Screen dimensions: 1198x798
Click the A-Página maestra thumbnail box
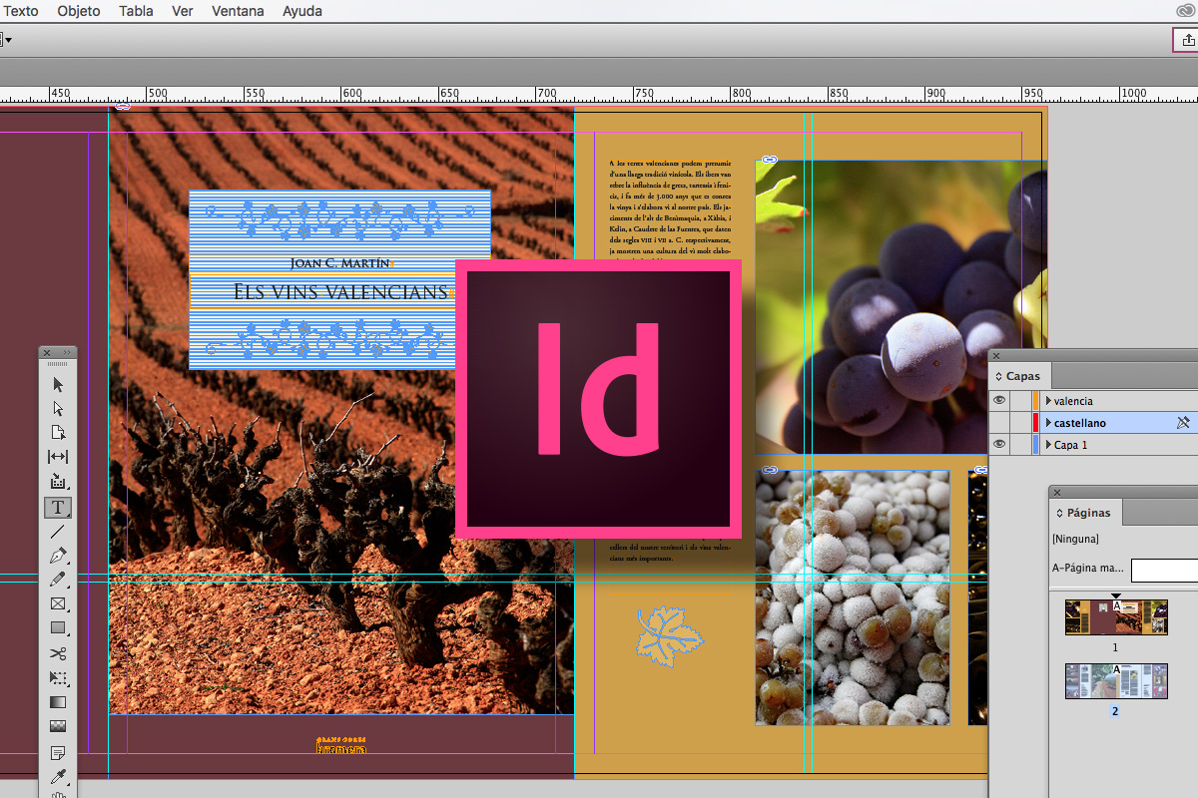tap(1164, 571)
